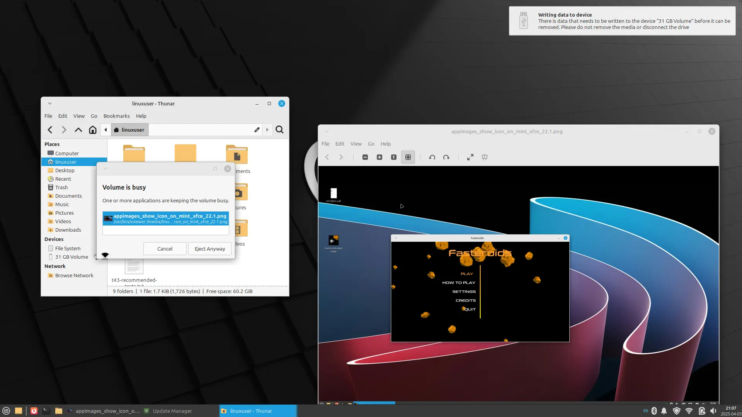Start slideshow in image viewer
The image size is (742, 417).
(x=484, y=157)
